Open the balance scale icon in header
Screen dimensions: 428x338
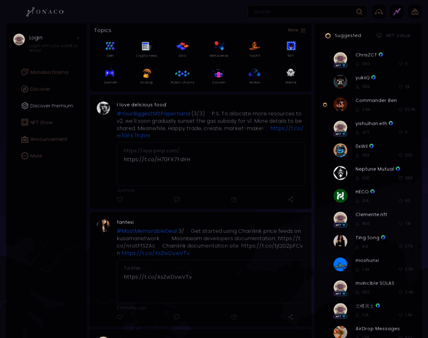click(x=414, y=12)
